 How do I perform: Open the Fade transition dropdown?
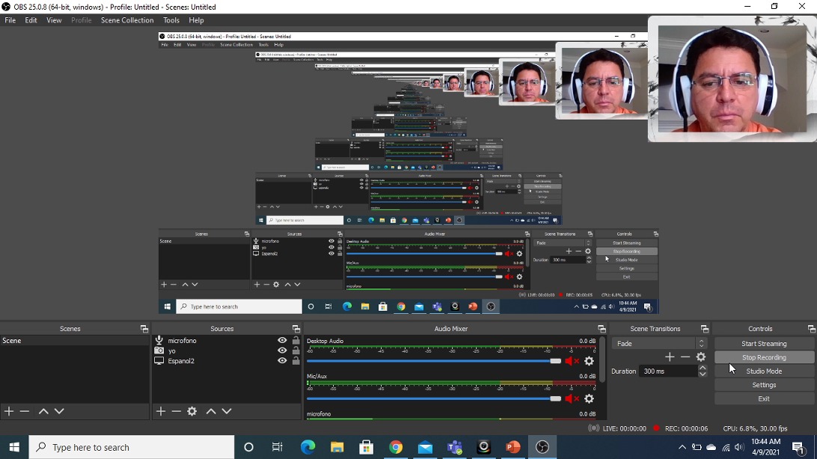pyautogui.click(x=659, y=343)
